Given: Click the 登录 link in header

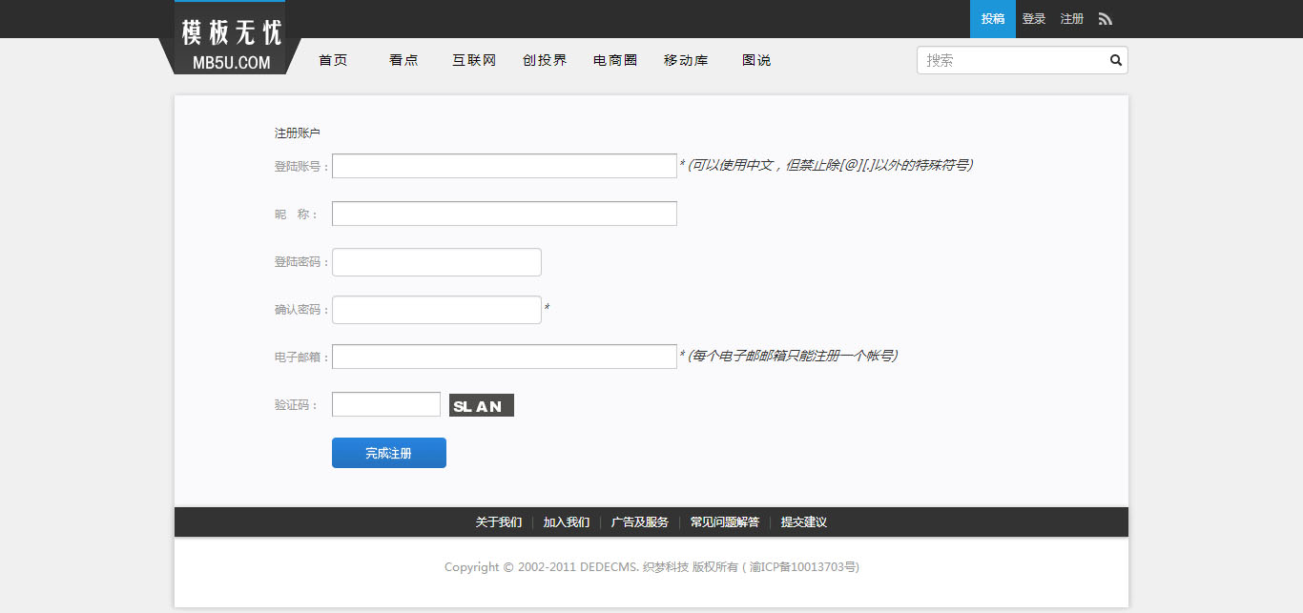Looking at the screenshot, I should coord(1034,19).
